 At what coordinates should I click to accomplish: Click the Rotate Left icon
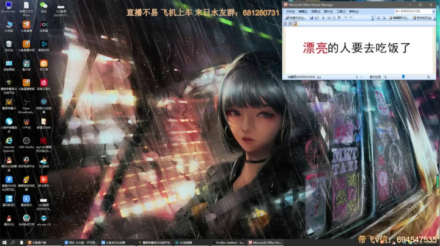point(378,18)
